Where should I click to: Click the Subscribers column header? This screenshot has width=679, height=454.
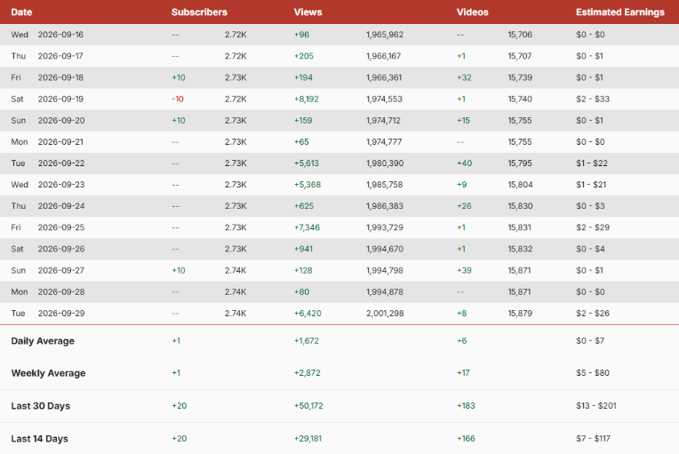pyautogui.click(x=199, y=12)
